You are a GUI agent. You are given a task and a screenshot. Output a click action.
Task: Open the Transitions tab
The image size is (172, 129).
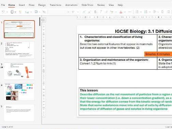coord(55,5)
